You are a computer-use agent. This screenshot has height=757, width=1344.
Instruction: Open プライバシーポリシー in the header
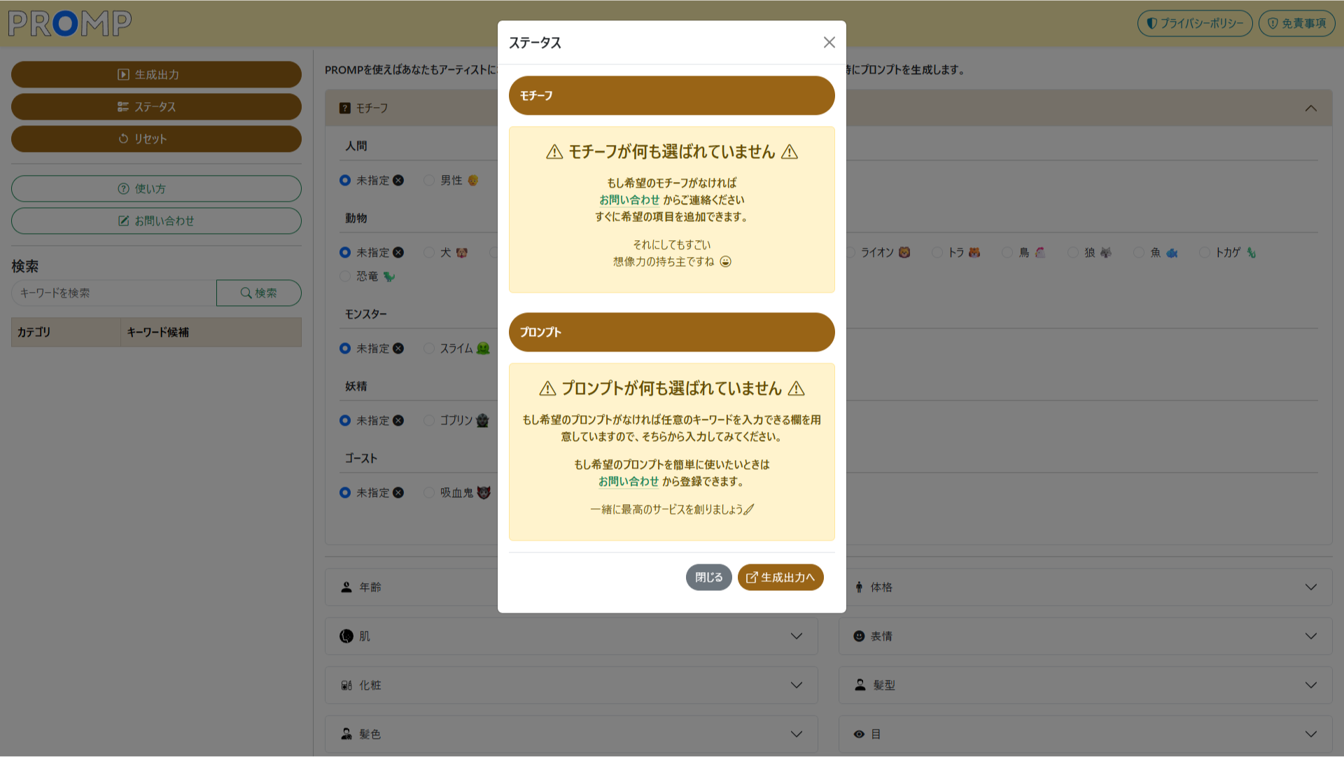coord(1195,23)
